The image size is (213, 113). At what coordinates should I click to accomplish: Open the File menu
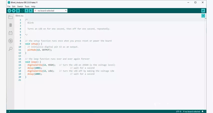tap(9, 6)
